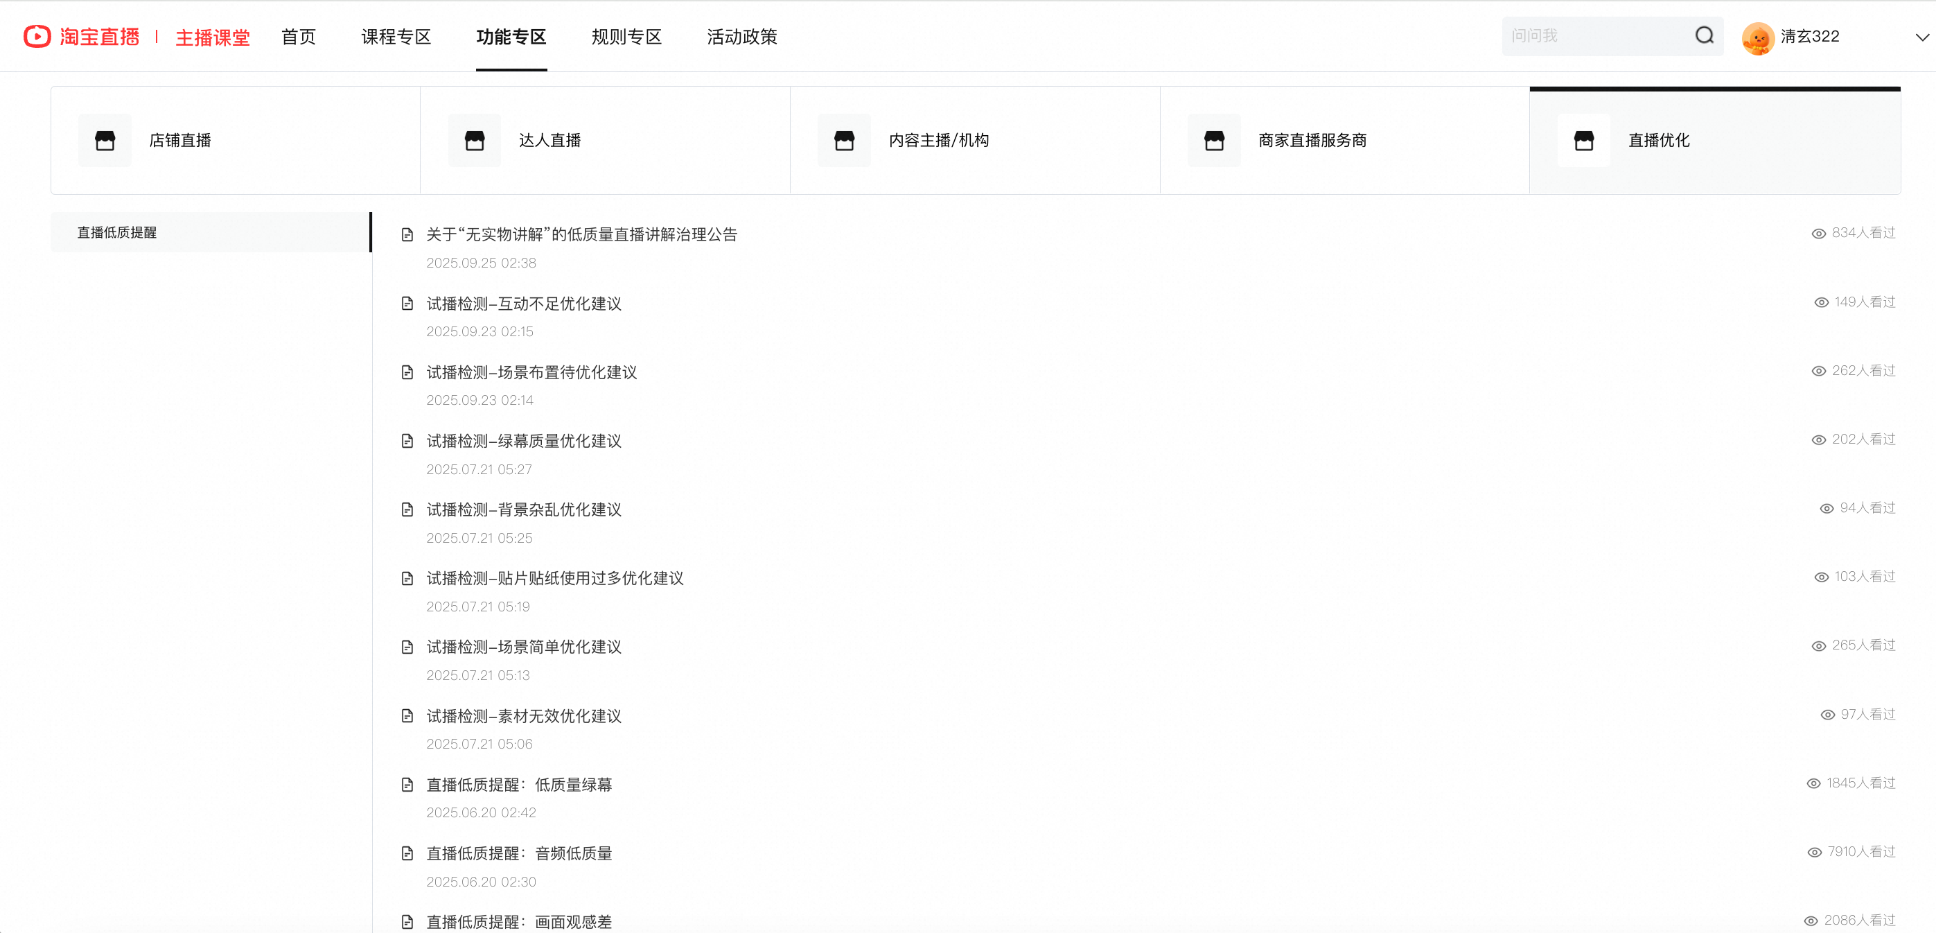Screen dimensions: 1936x933
Task: Open 活动政策 nav item
Action: tap(742, 37)
